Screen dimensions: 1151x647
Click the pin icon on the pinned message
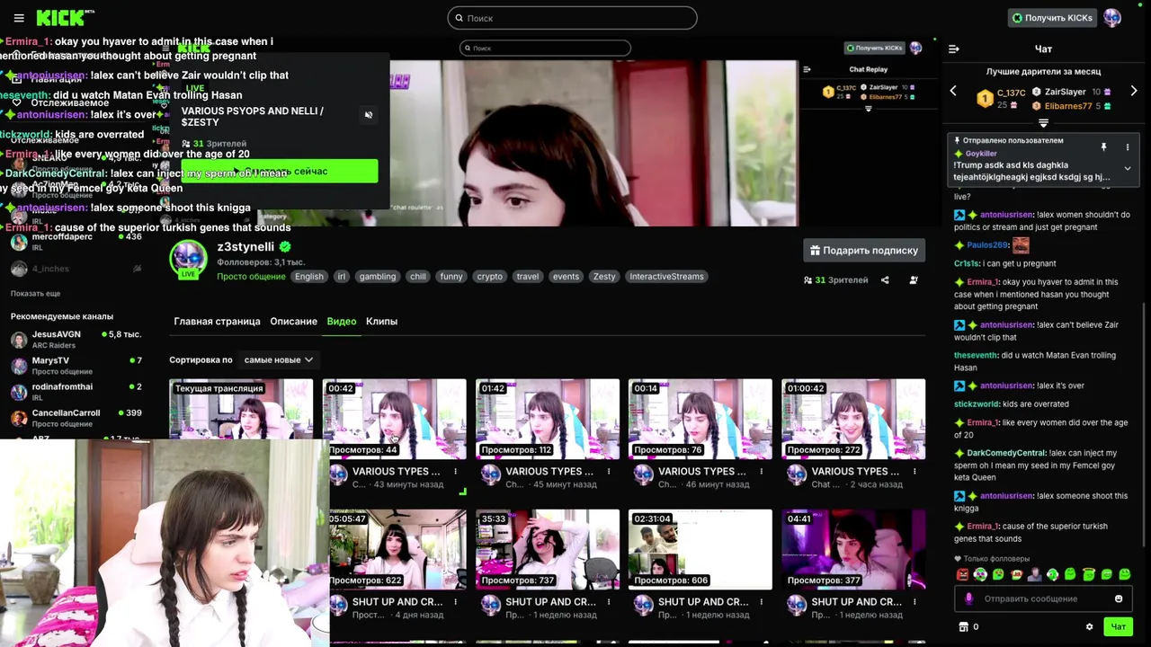click(x=1103, y=146)
